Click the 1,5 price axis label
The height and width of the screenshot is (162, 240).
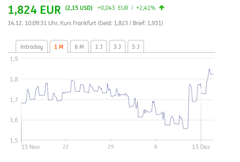pos(14,140)
